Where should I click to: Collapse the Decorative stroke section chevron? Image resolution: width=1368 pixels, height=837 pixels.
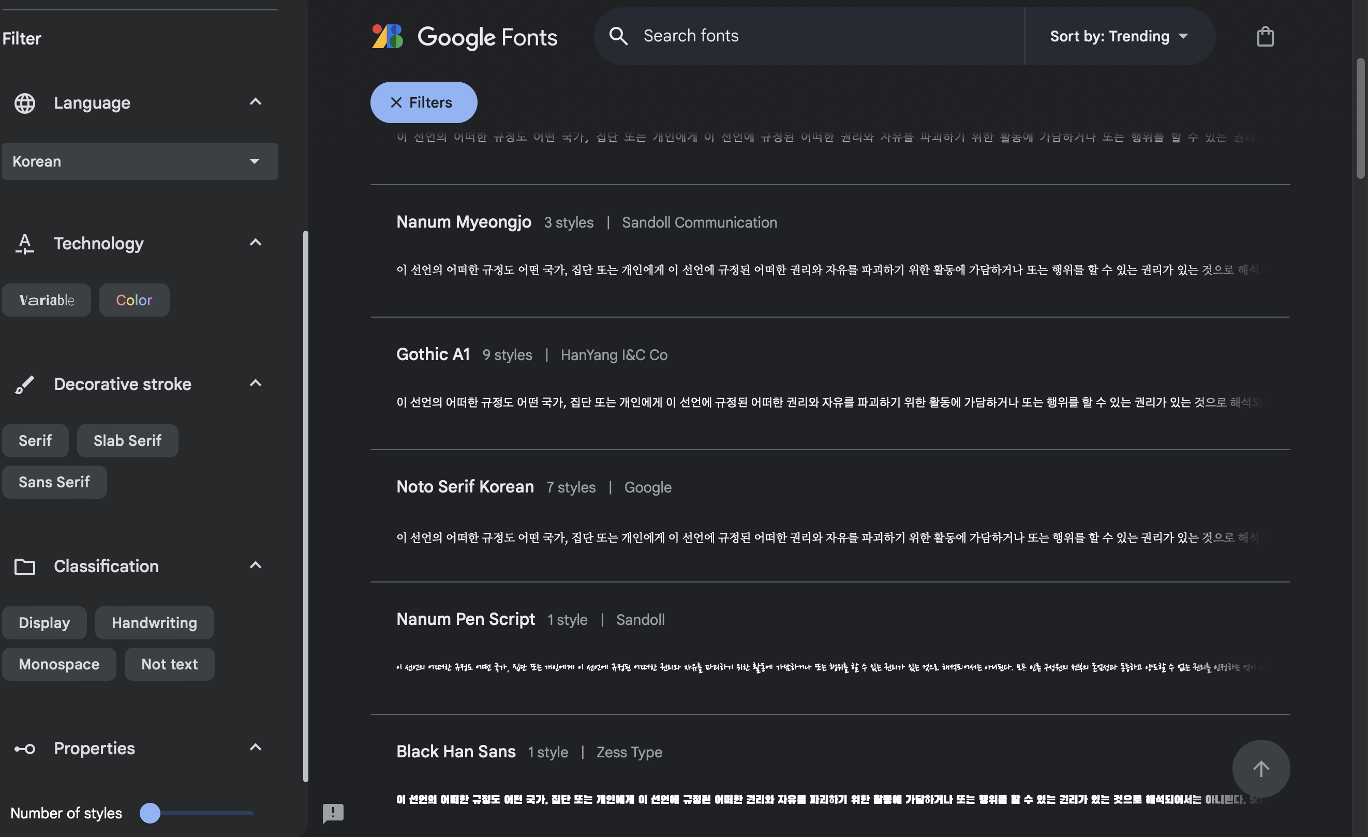click(x=256, y=383)
